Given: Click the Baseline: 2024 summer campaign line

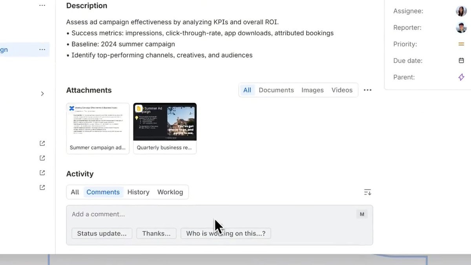Looking at the screenshot, I should pos(123,44).
